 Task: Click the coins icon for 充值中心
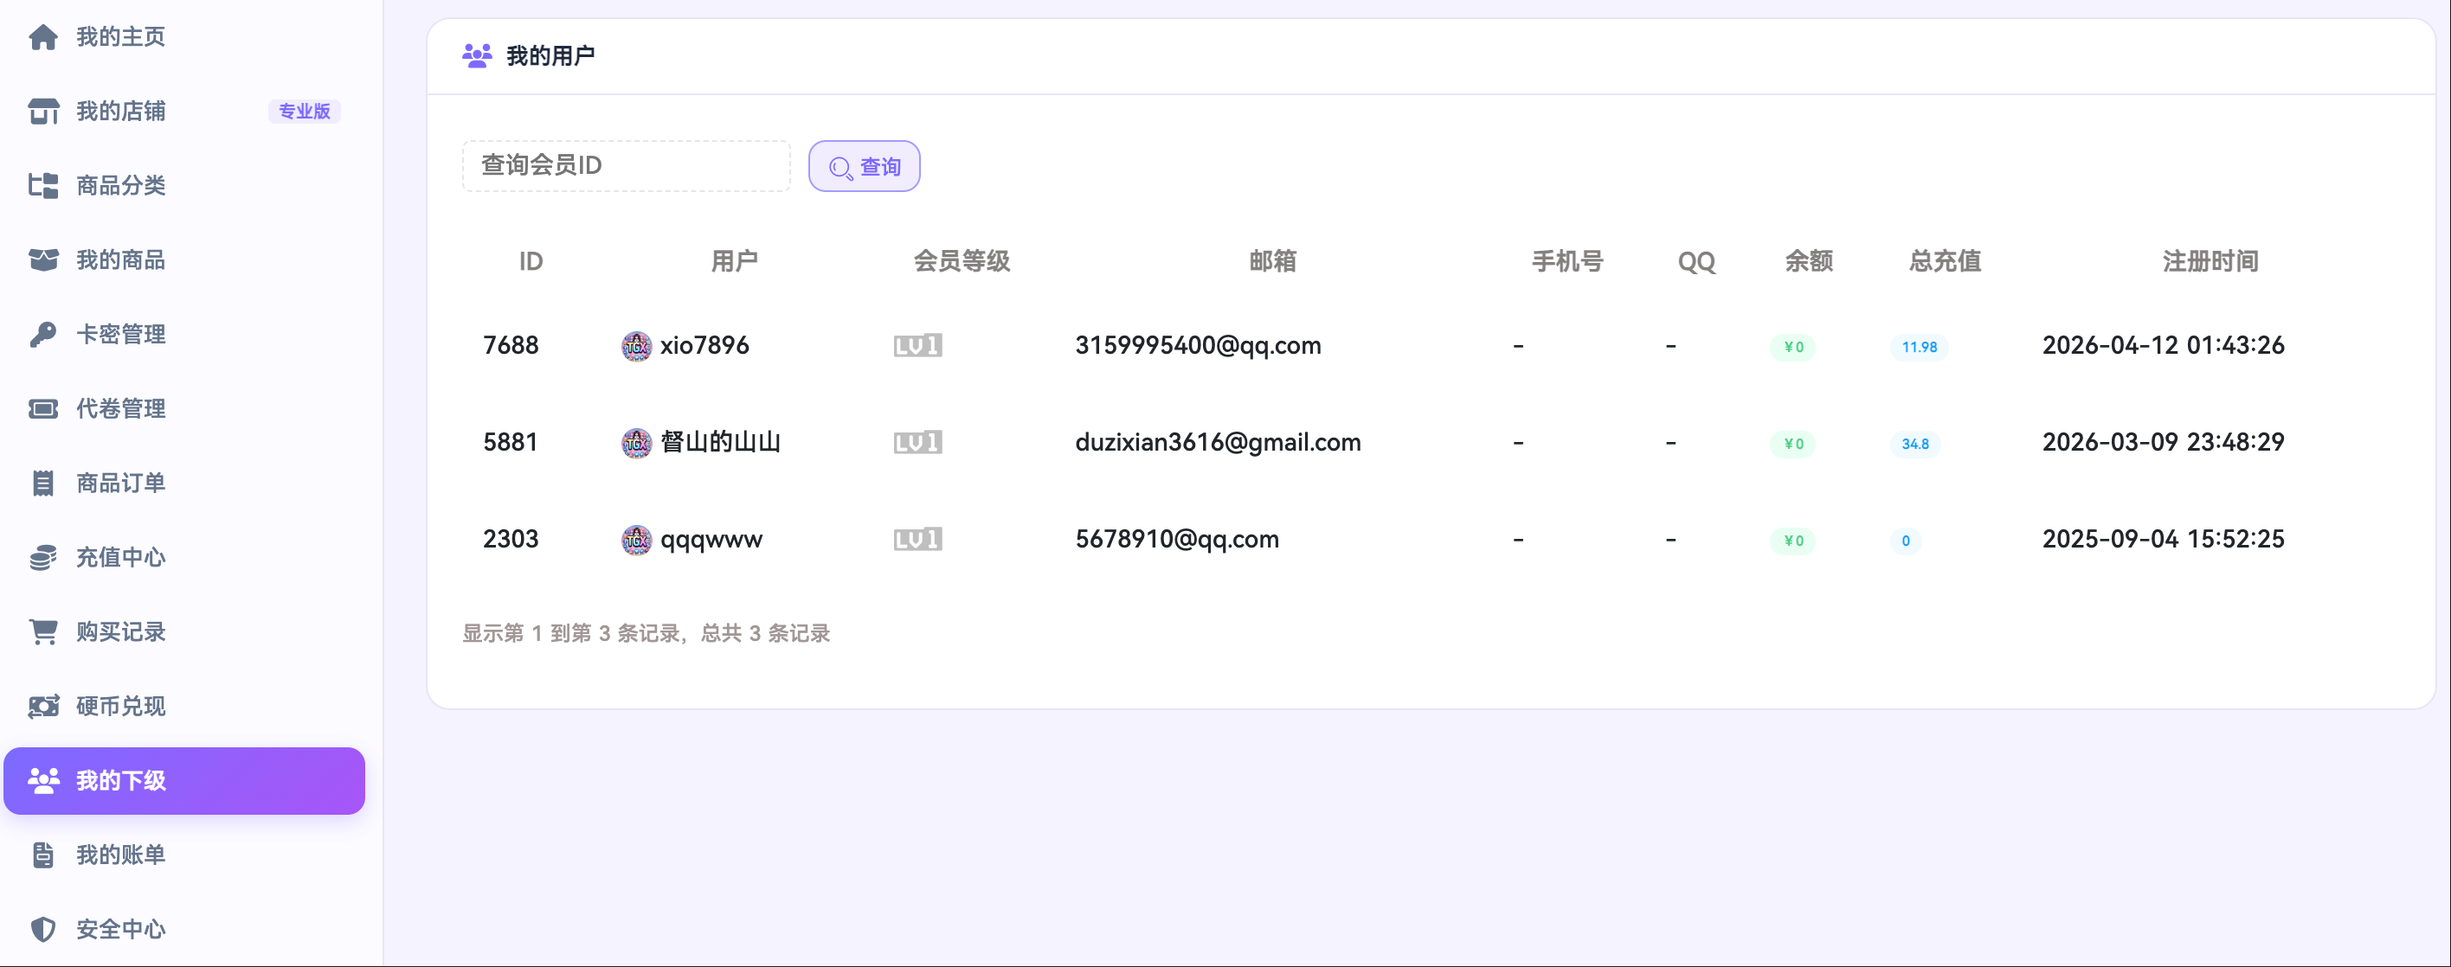(x=42, y=557)
